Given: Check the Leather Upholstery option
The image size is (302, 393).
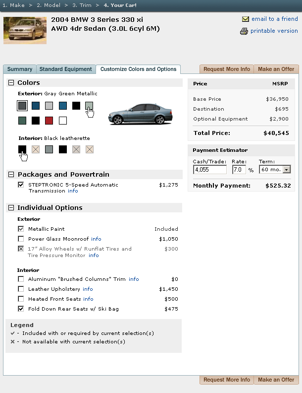Looking at the screenshot, I should [x=21, y=289].
